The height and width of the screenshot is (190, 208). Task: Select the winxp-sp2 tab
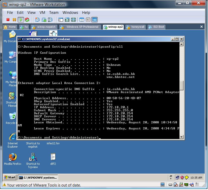(x=113, y=27)
